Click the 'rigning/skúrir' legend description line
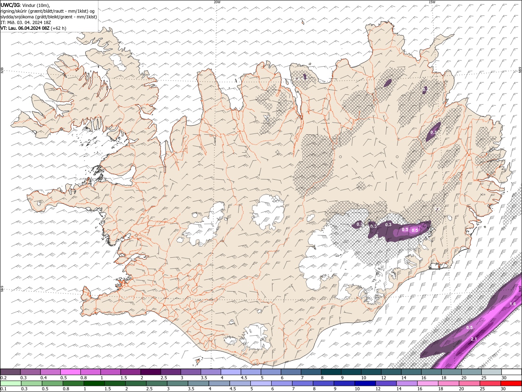The width and height of the screenshot is (522, 392). (x=48, y=11)
